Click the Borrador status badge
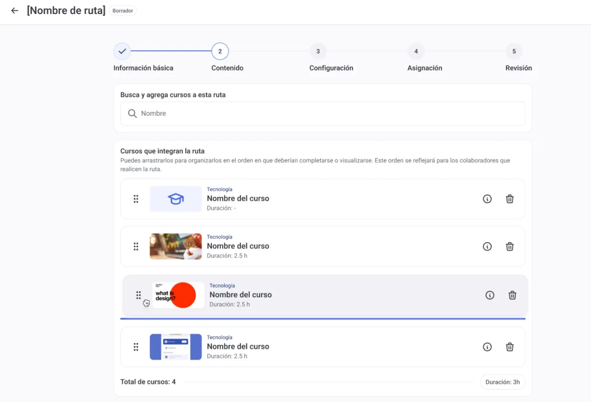The height and width of the screenshot is (402, 591). click(x=123, y=11)
